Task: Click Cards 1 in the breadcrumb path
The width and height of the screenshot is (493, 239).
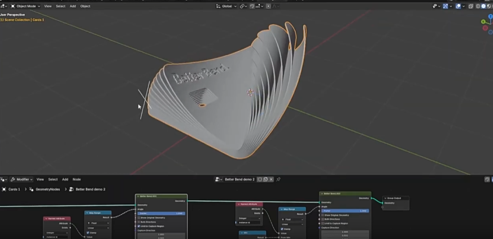Action: pos(14,189)
